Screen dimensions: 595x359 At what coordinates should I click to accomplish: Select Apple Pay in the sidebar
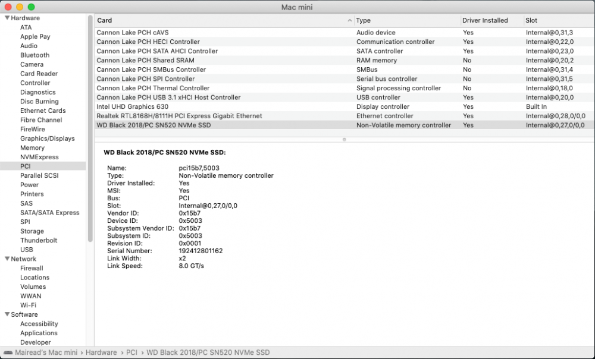[x=35, y=36]
